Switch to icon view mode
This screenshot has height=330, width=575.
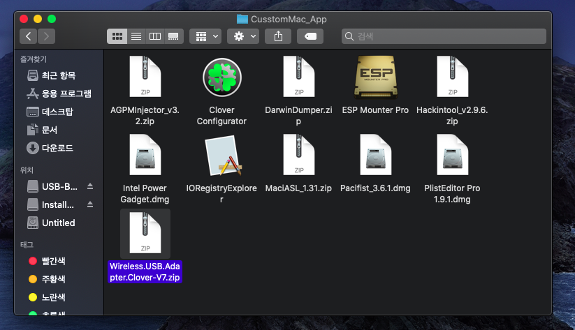(117, 36)
